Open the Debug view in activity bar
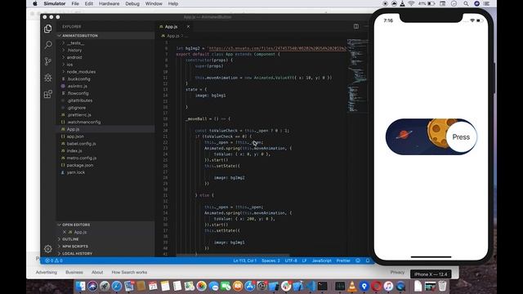Image resolution: width=523 pixels, height=294 pixels. coord(48,78)
